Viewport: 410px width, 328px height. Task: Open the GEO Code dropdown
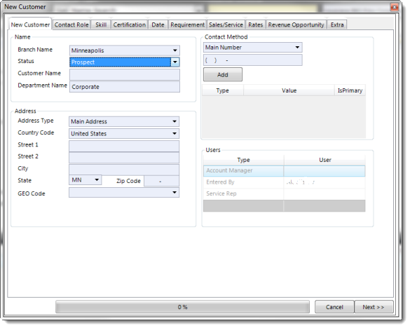(x=175, y=193)
